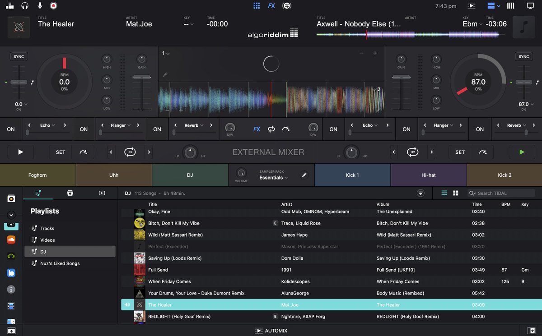Click the Search TIDAL field
The width and height of the screenshot is (542, 336).
coord(501,193)
